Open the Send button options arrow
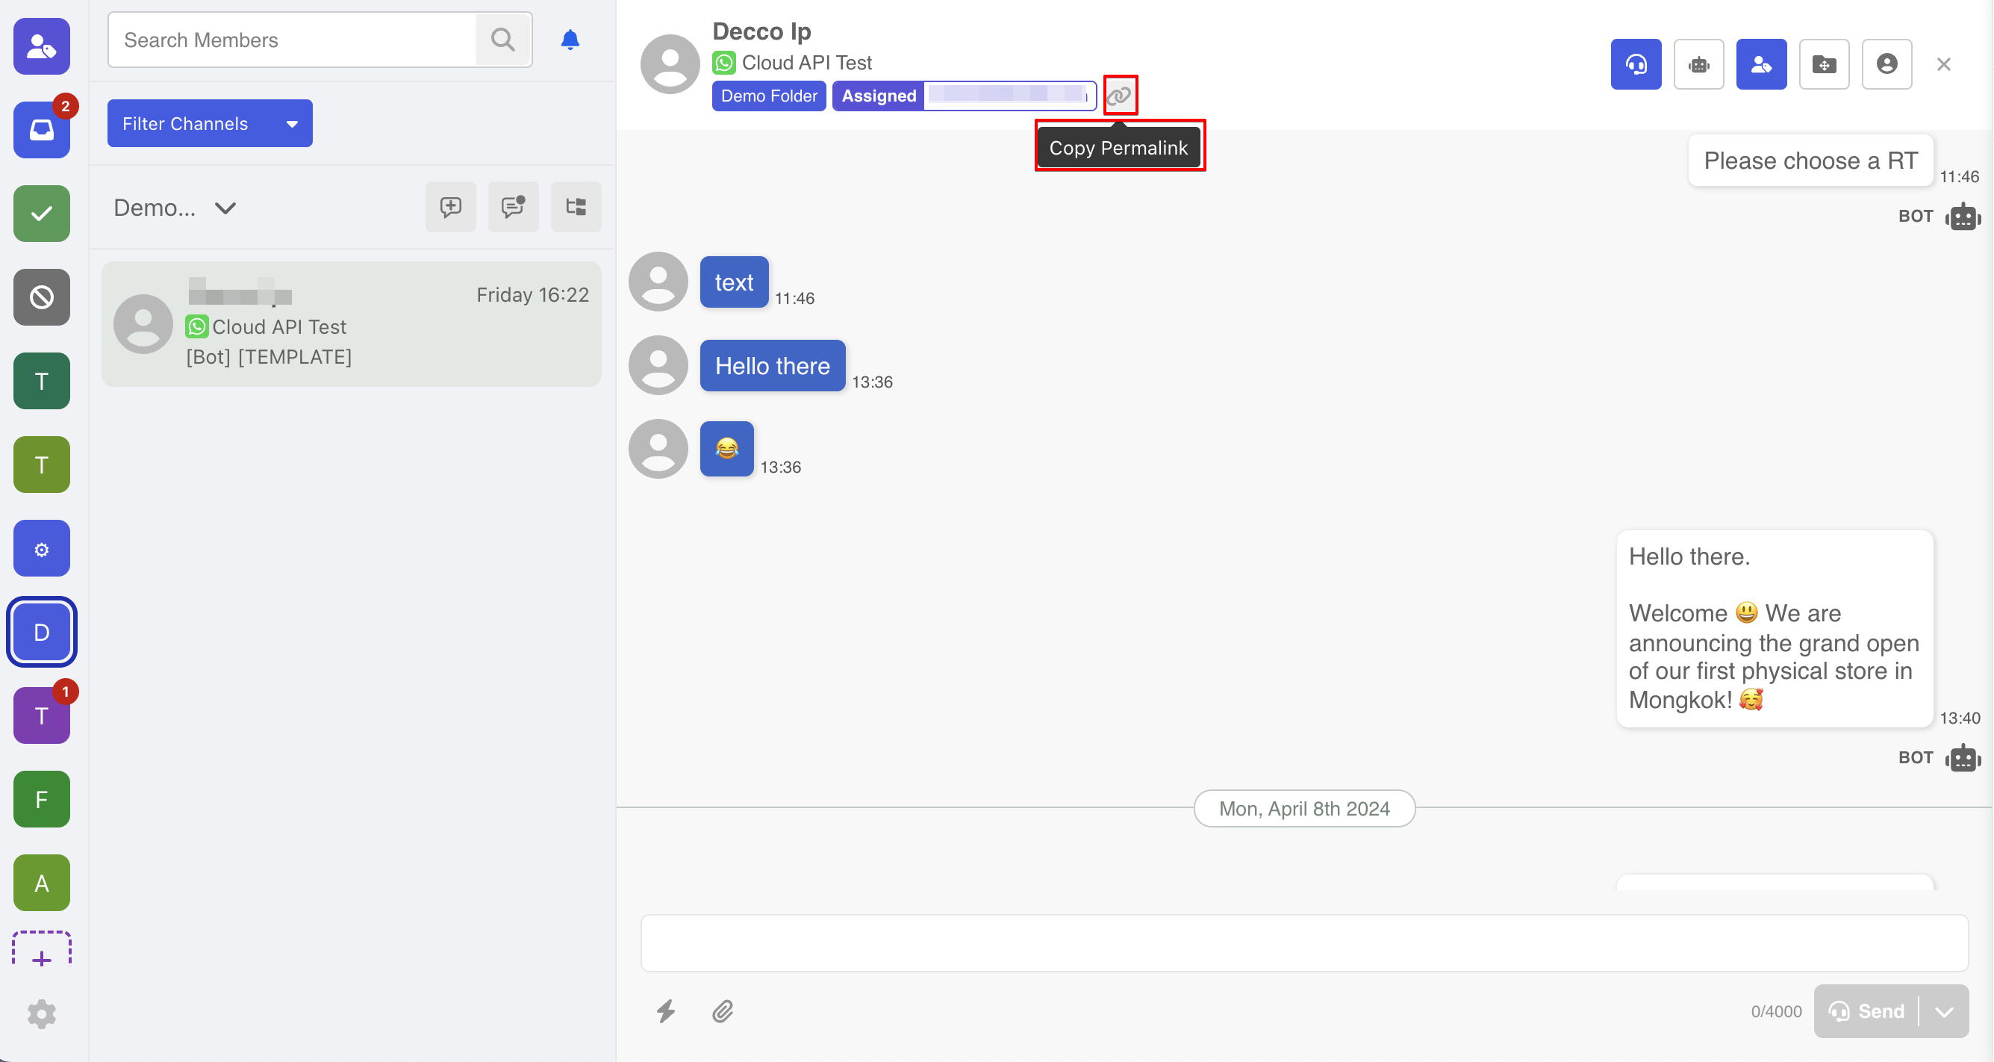Viewport: 1994px width, 1062px height. coord(1944,1011)
